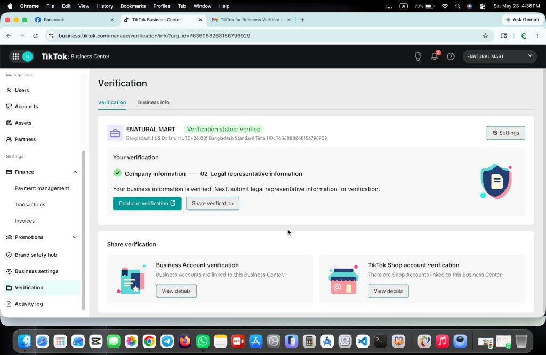
Task: Open Visual Studio Code from dock
Action: click(363, 342)
